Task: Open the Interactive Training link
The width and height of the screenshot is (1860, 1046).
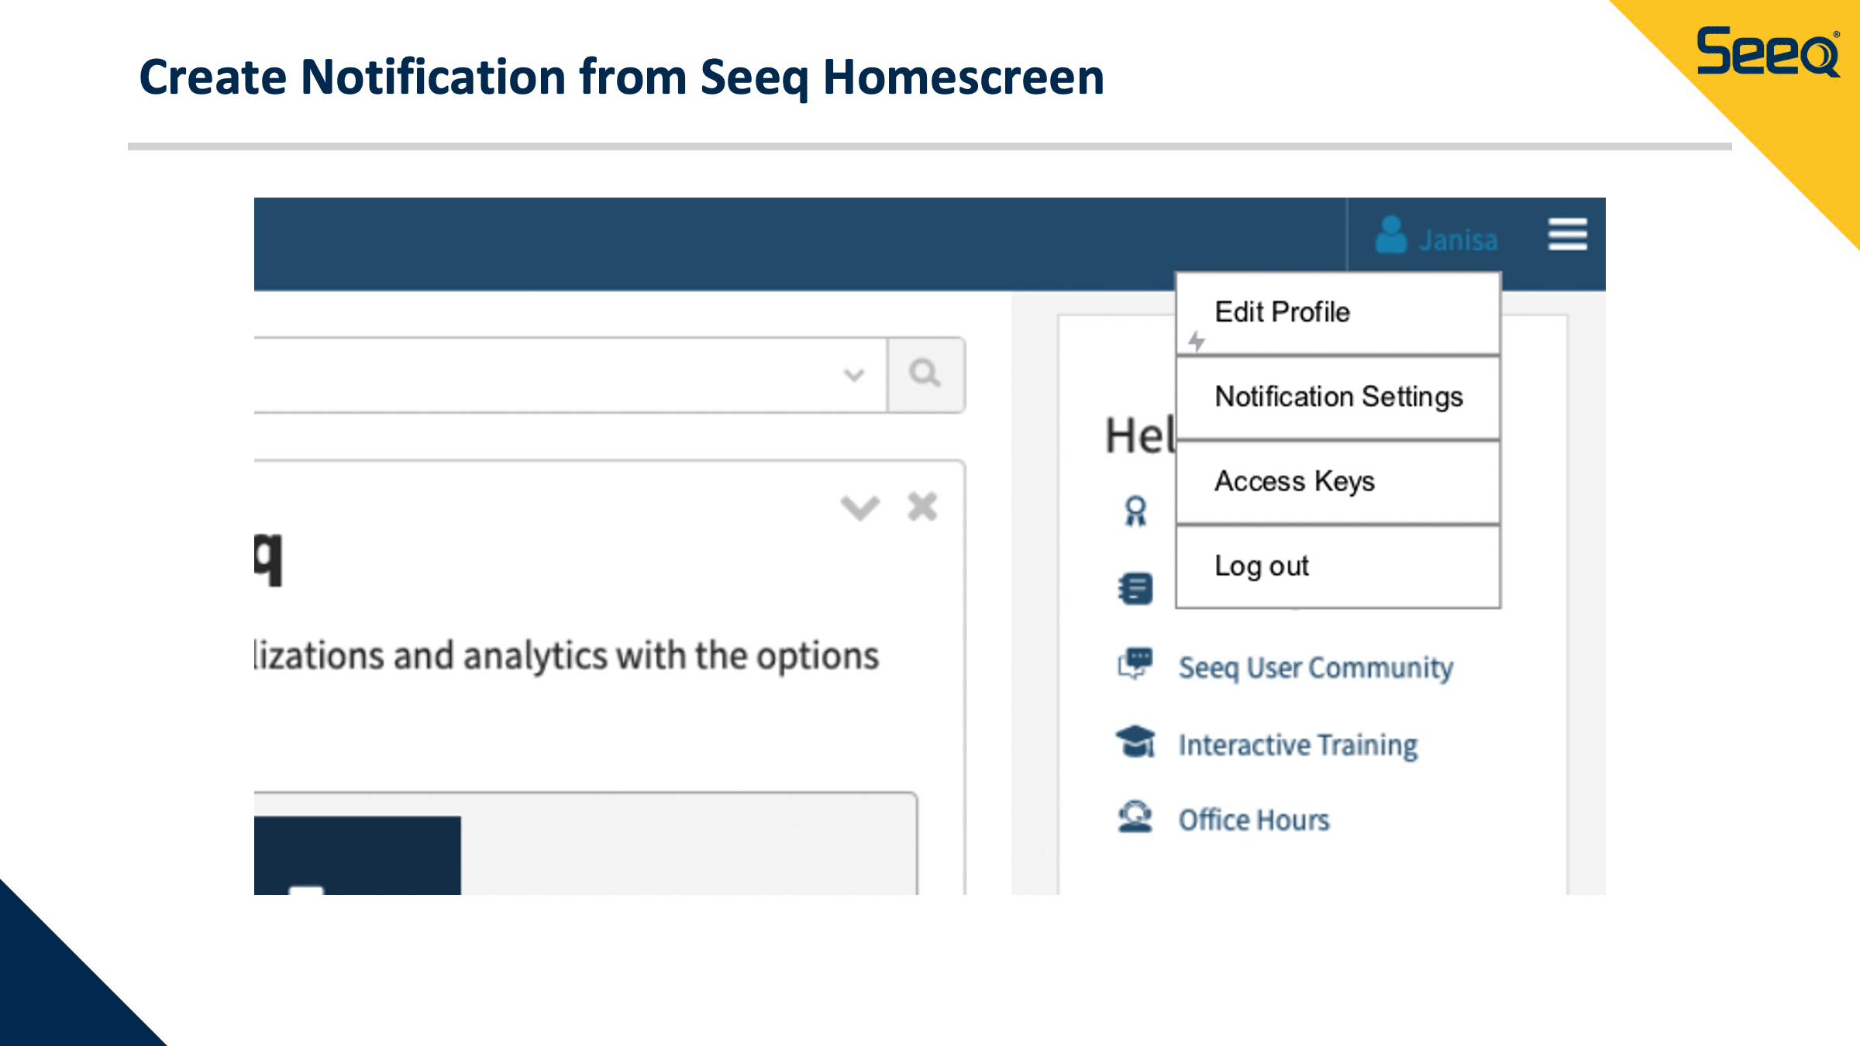Action: coord(1298,745)
